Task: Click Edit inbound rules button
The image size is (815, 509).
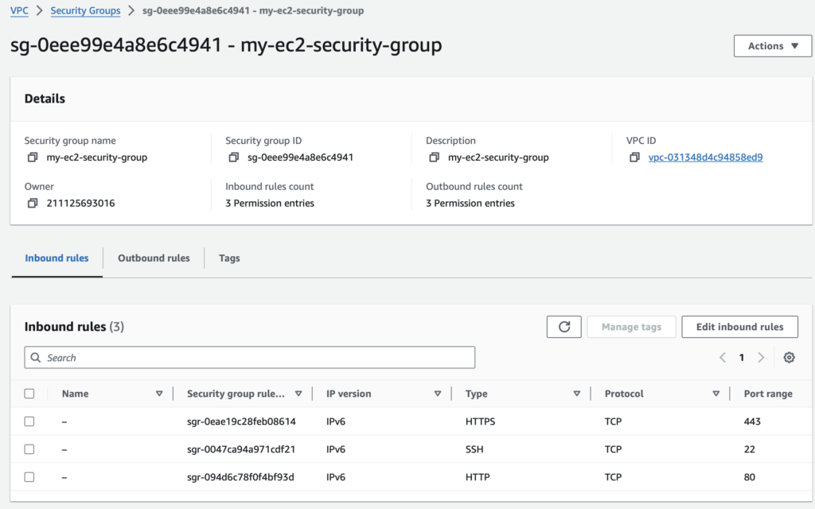Action: point(739,327)
